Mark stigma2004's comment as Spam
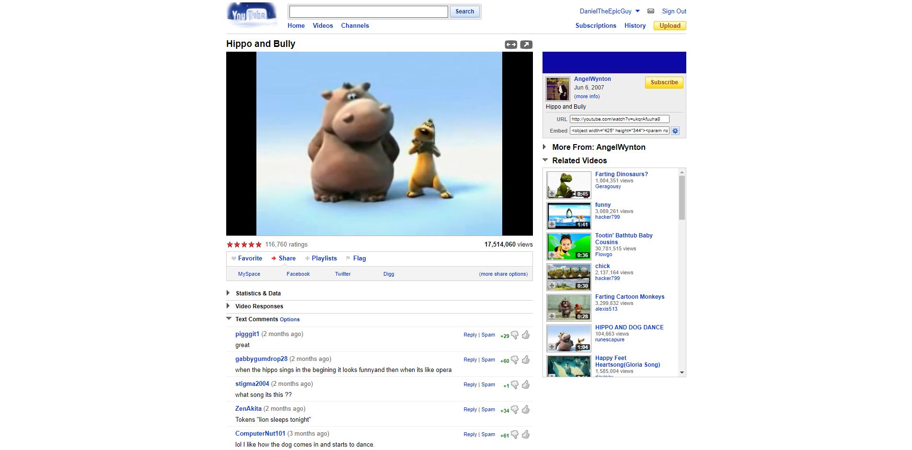The image size is (912, 450). click(x=488, y=385)
